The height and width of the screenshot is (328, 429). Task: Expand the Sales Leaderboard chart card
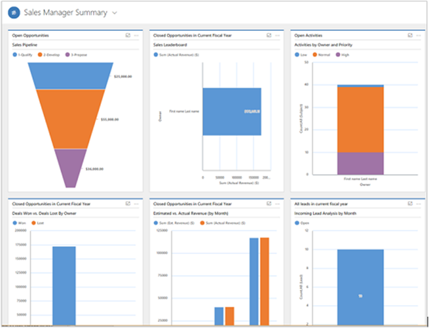(269, 36)
